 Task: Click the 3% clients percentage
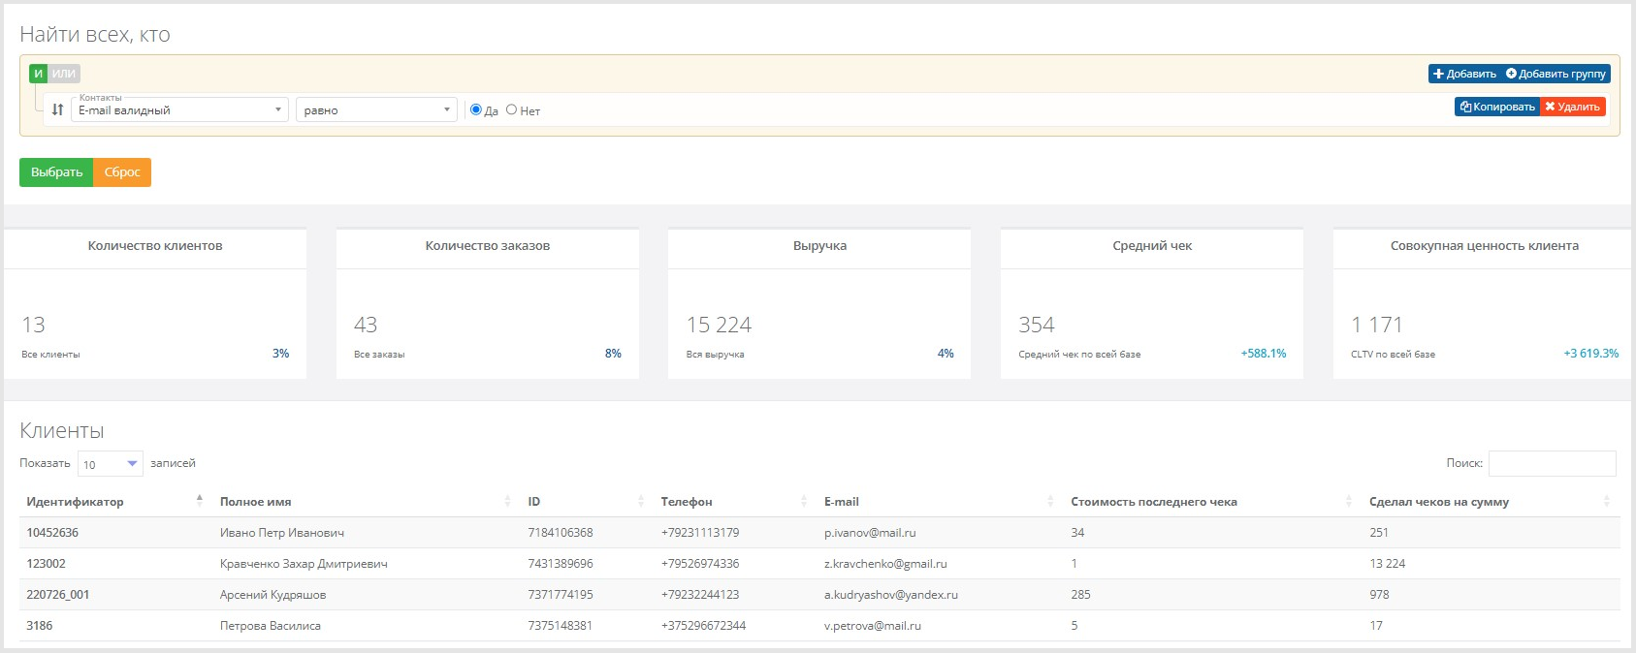[x=281, y=354]
